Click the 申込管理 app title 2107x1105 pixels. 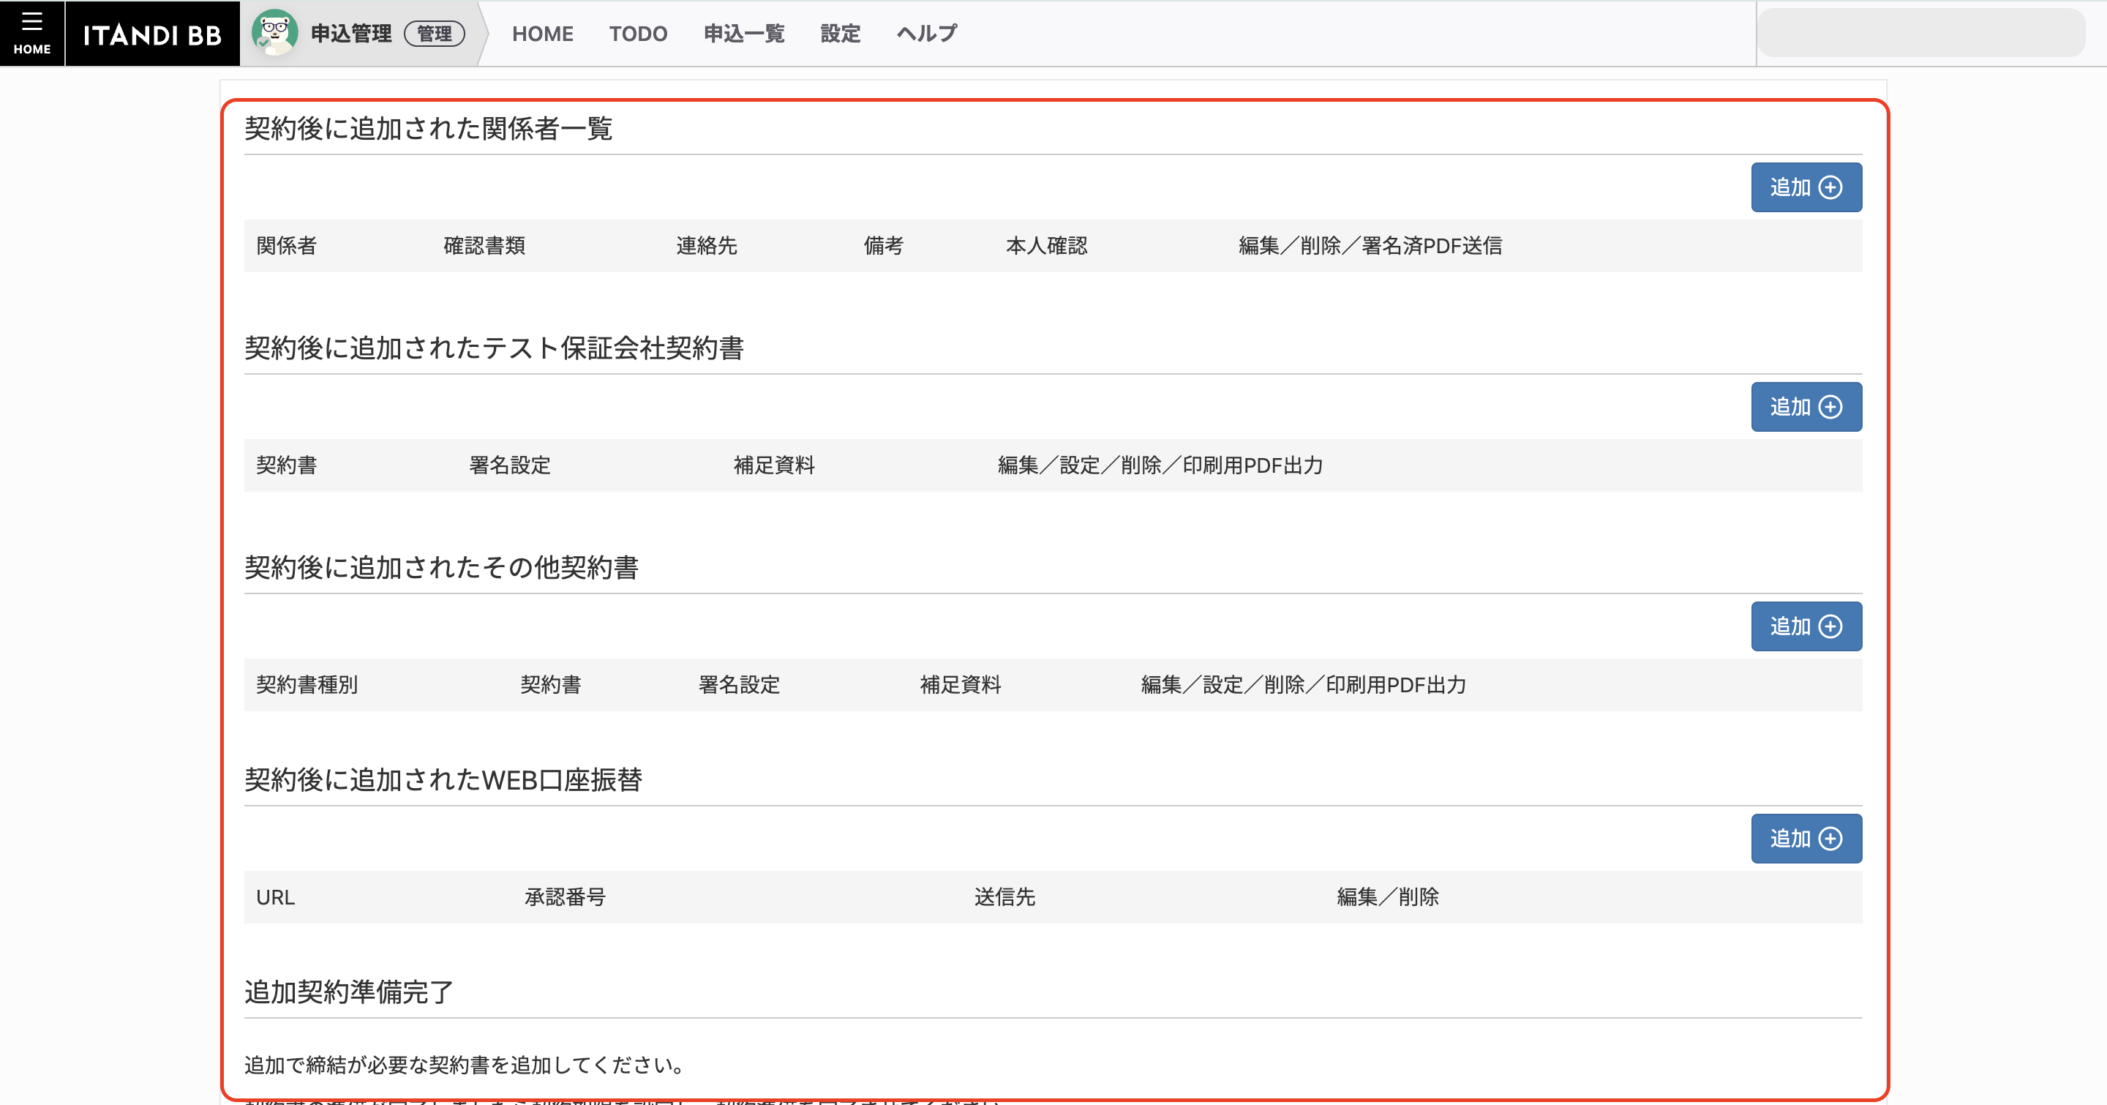351,34
